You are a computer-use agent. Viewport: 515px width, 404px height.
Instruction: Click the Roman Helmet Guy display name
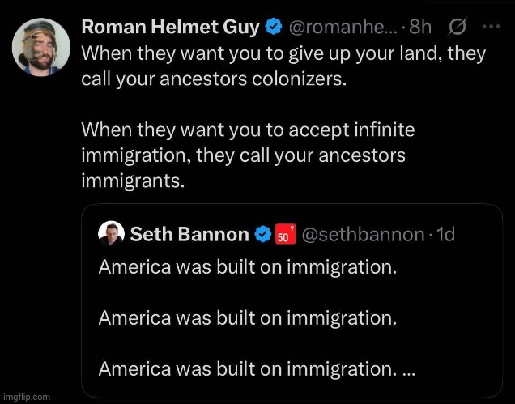170,28
